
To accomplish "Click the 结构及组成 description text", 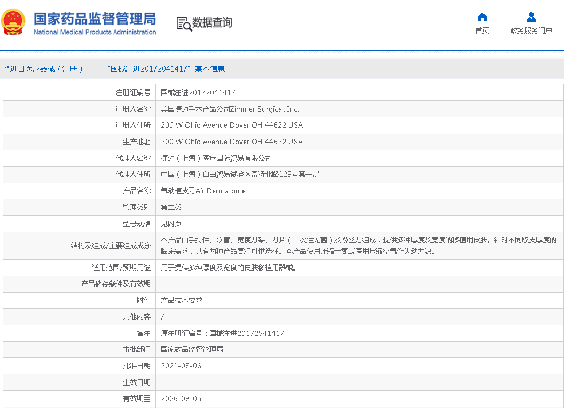I will [358, 245].
